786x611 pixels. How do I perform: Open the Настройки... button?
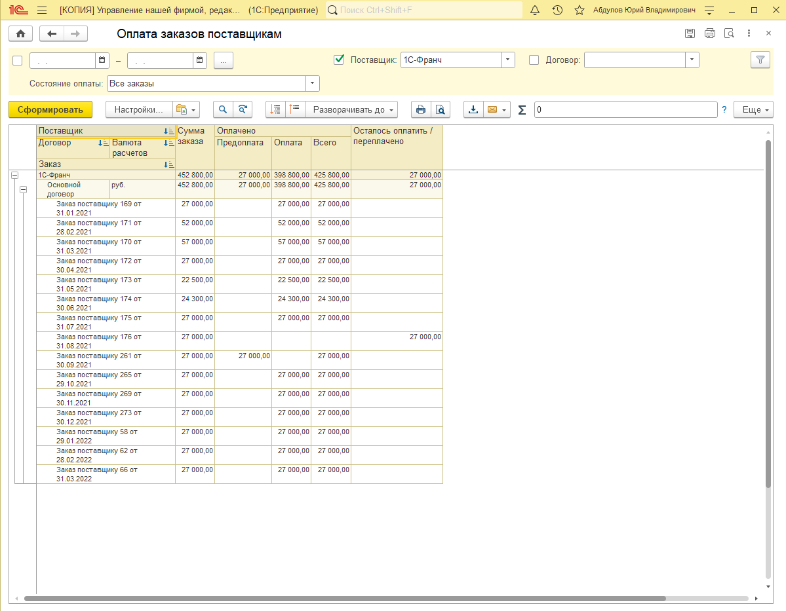coord(139,109)
